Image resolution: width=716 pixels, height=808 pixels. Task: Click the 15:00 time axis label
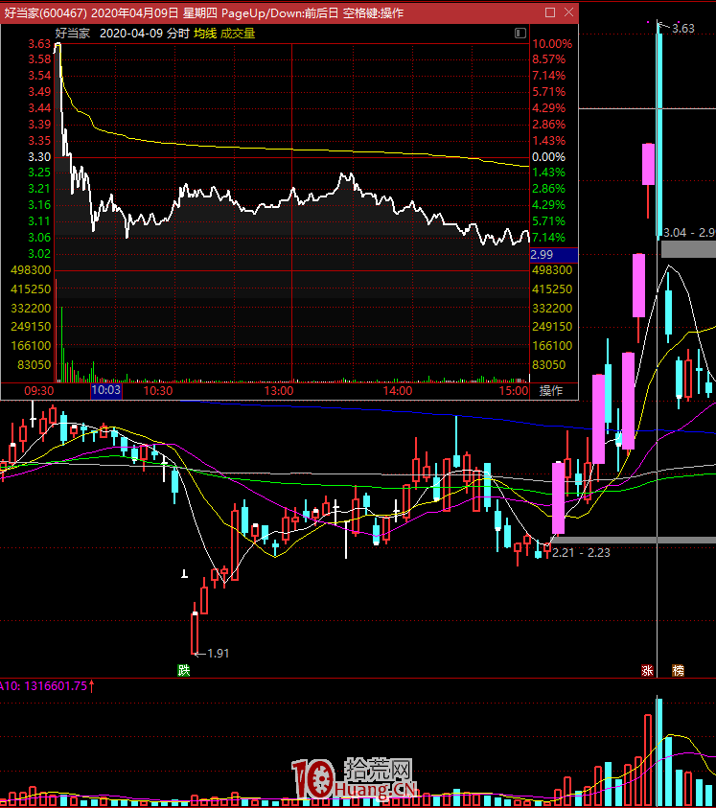click(x=514, y=391)
